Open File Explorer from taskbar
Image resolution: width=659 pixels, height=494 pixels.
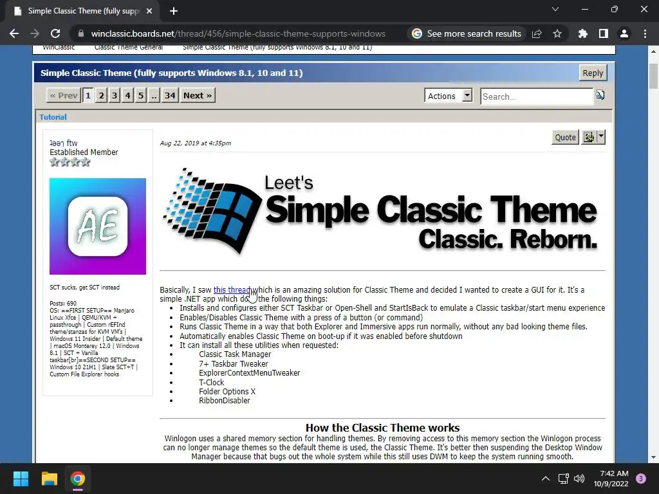(49, 479)
